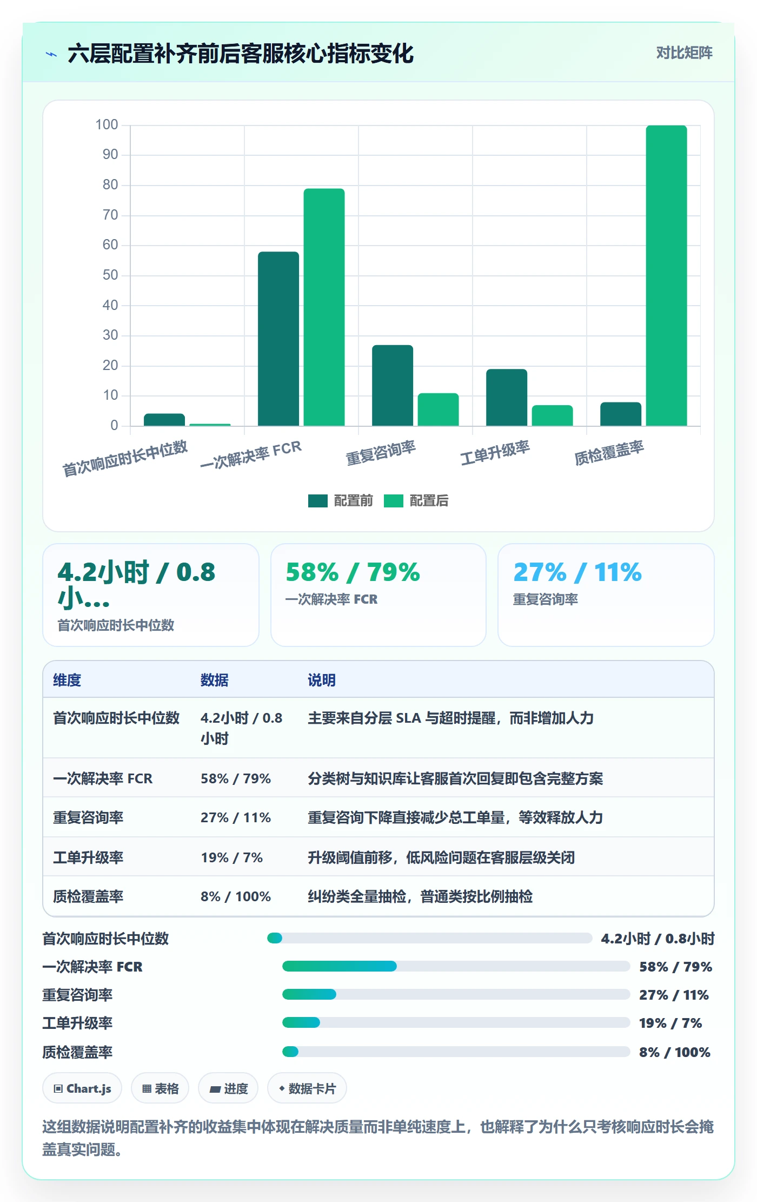Click the 配置前 bar for 一次解决率 FCR
Viewport: 757px width, 1202px height.
pyautogui.click(x=278, y=339)
